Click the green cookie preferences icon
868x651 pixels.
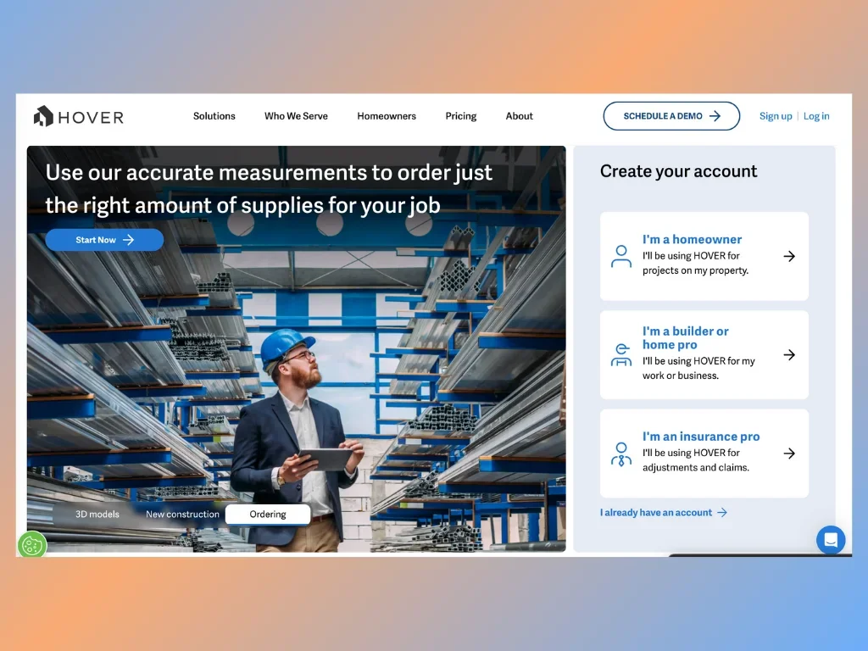(x=32, y=544)
